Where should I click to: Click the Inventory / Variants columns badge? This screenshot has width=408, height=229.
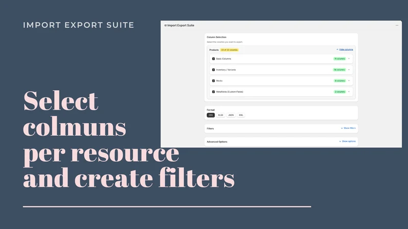pos(339,70)
